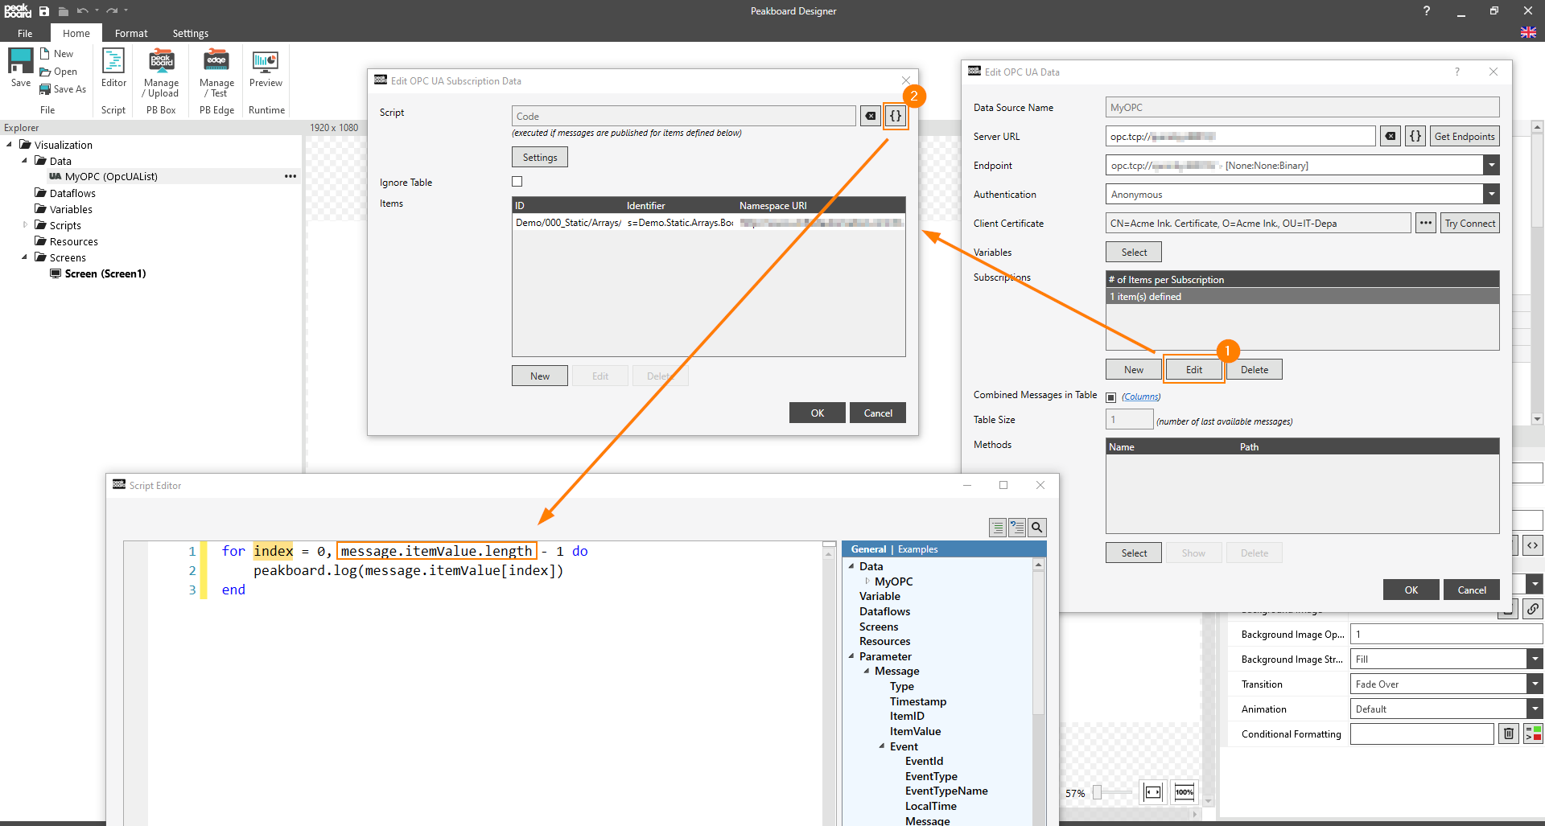The image size is (1545, 826).
Task: Browse Client Certificate with ellipsis button
Action: [x=1425, y=223]
